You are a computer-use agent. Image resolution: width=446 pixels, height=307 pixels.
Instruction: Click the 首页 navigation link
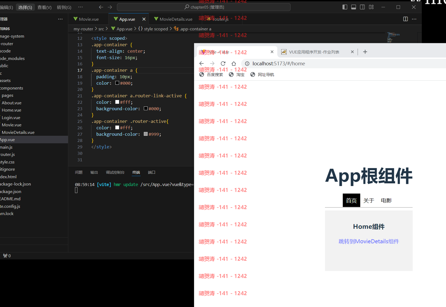pyautogui.click(x=351, y=200)
